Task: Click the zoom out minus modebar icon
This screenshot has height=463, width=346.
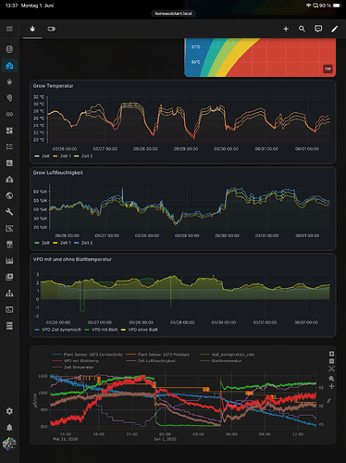Action: pyautogui.click(x=331, y=361)
